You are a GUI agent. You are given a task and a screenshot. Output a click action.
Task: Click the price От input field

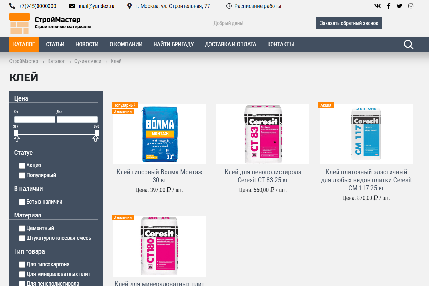[x=35, y=120]
